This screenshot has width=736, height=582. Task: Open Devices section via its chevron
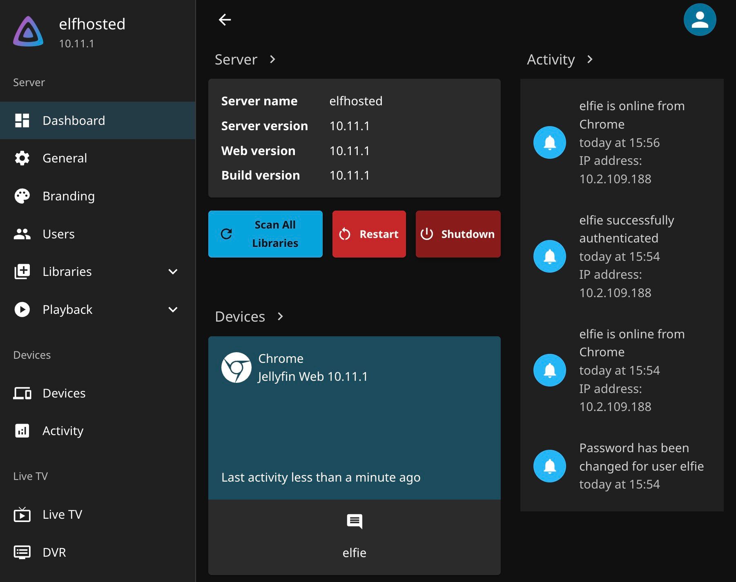click(280, 316)
